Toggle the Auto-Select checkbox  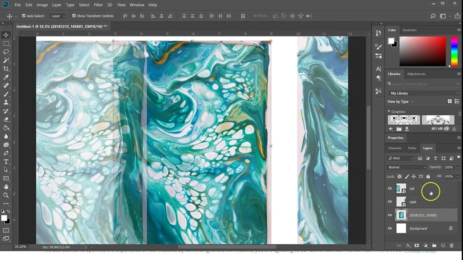click(24, 16)
